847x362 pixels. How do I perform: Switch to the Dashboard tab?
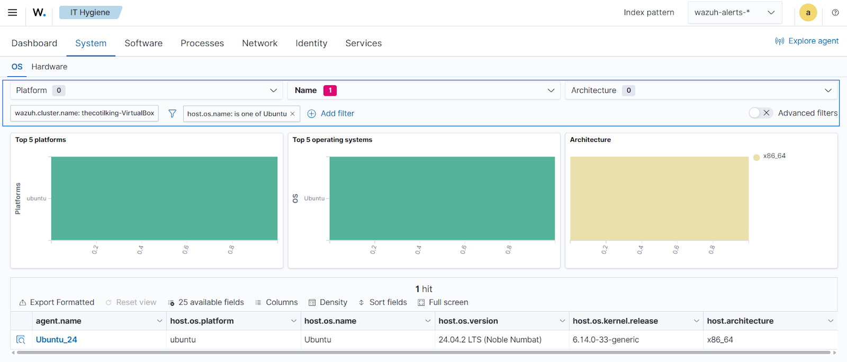pos(34,43)
